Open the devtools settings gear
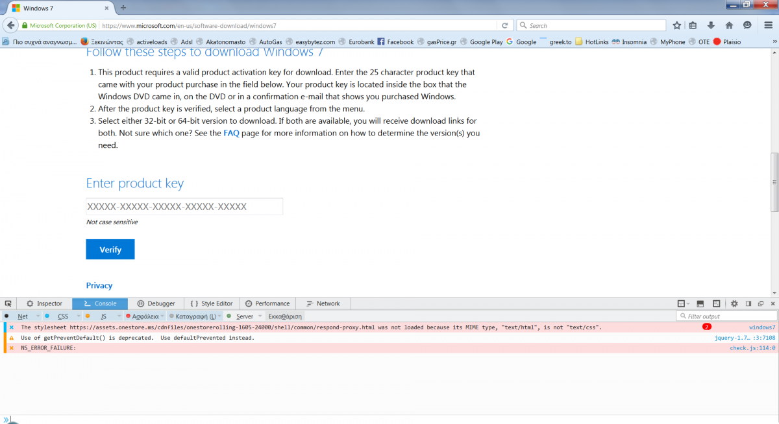The height and width of the screenshot is (424, 779). (734, 303)
